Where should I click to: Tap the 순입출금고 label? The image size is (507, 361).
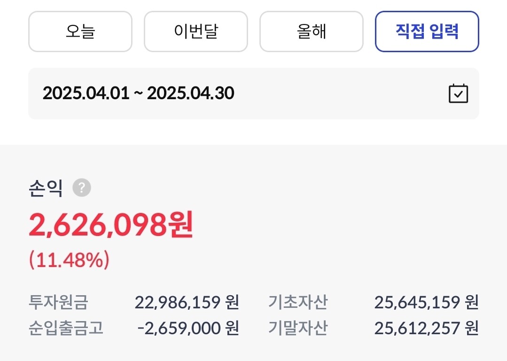[66, 328]
